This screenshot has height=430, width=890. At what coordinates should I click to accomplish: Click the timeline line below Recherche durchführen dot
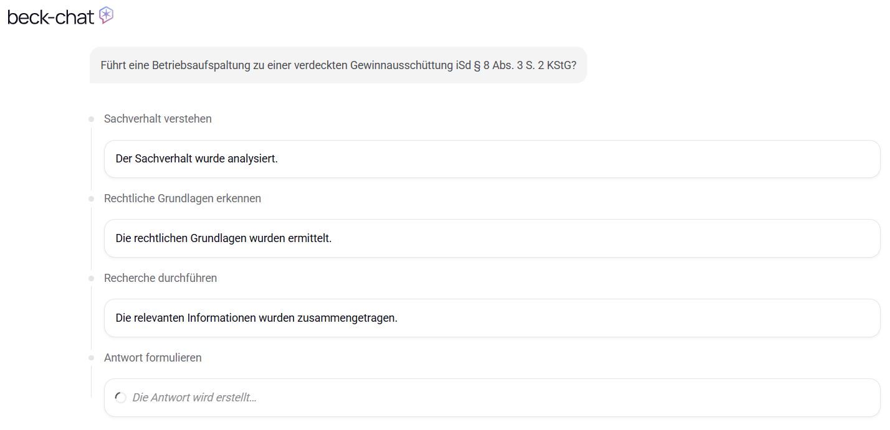click(x=91, y=318)
